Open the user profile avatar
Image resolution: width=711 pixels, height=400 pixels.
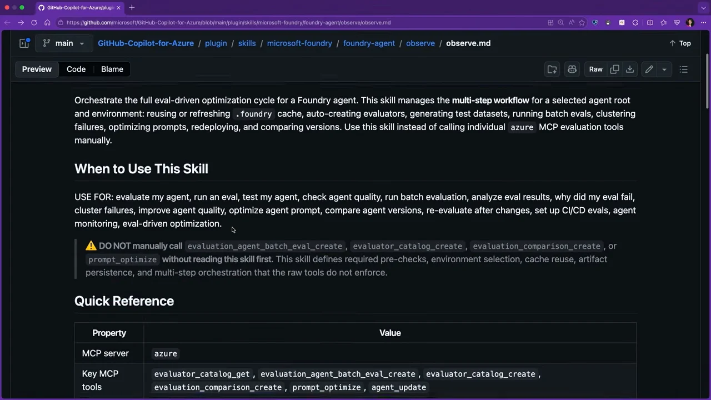click(690, 23)
